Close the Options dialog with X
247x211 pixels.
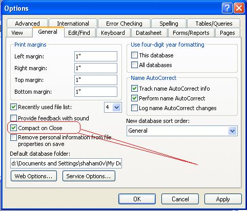[x=239, y=8]
